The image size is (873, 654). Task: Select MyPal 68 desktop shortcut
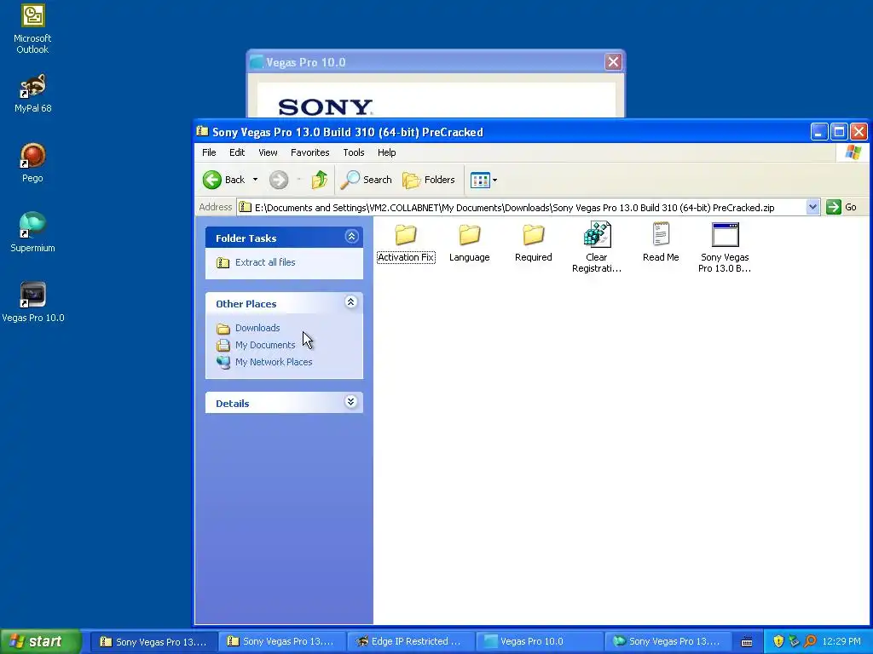(33, 94)
